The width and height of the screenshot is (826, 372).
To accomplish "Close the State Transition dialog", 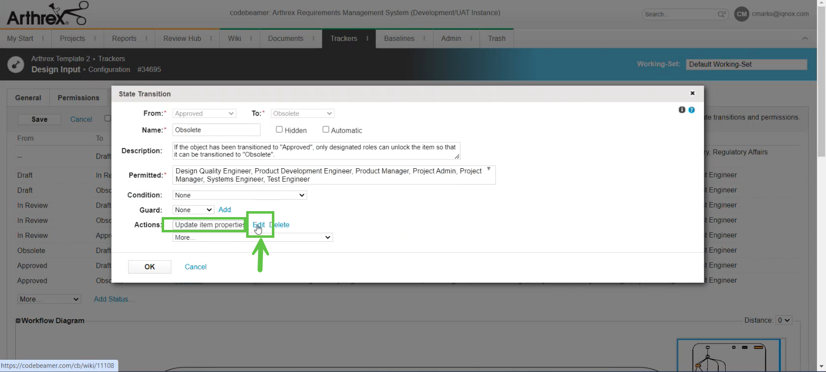I will 693,93.
